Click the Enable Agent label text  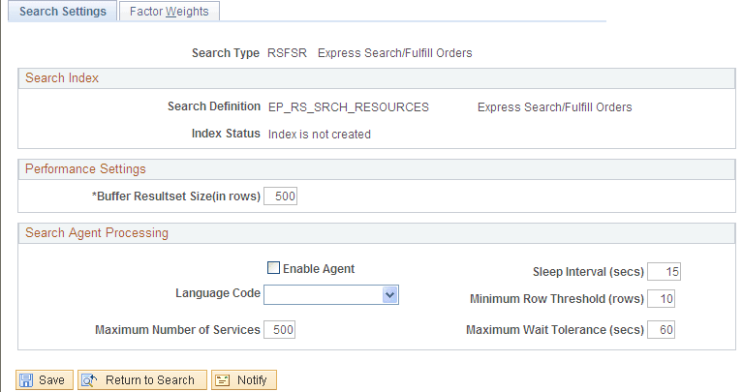(319, 269)
